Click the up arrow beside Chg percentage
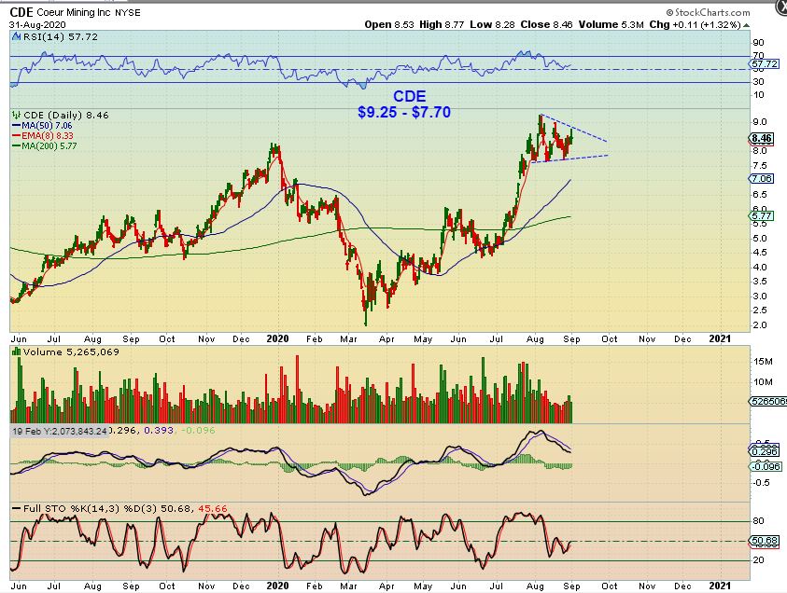 click(746, 25)
